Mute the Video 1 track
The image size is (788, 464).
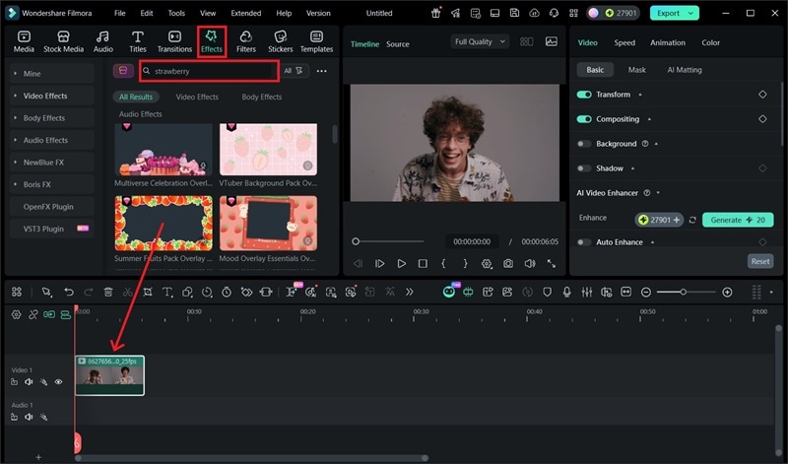point(29,382)
